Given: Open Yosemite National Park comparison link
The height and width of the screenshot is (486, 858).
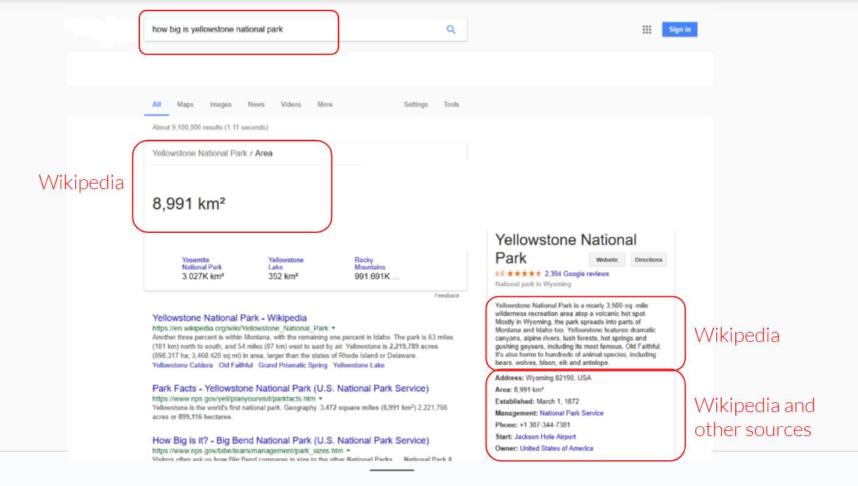Looking at the screenshot, I should click(202, 264).
